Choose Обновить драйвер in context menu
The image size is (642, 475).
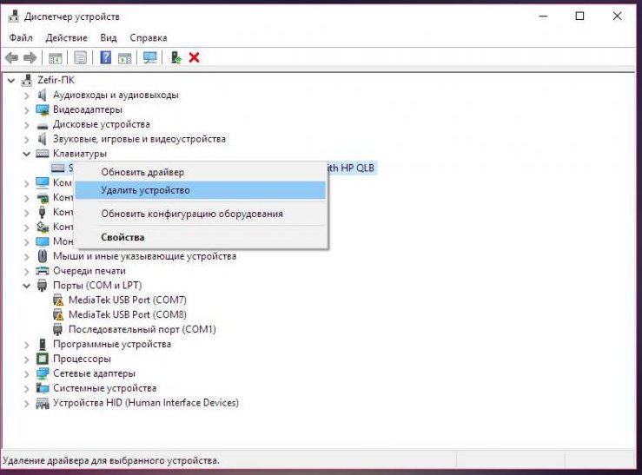click(142, 172)
